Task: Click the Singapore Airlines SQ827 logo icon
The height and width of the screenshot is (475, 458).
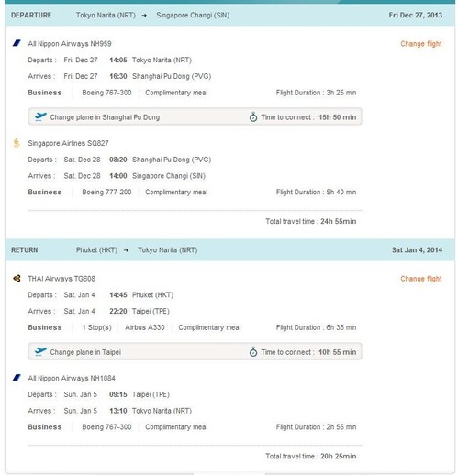Action: point(17,143)
